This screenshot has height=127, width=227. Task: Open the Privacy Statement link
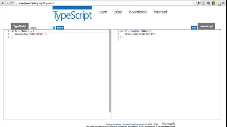pyautogui.click(x=113, y=125)
